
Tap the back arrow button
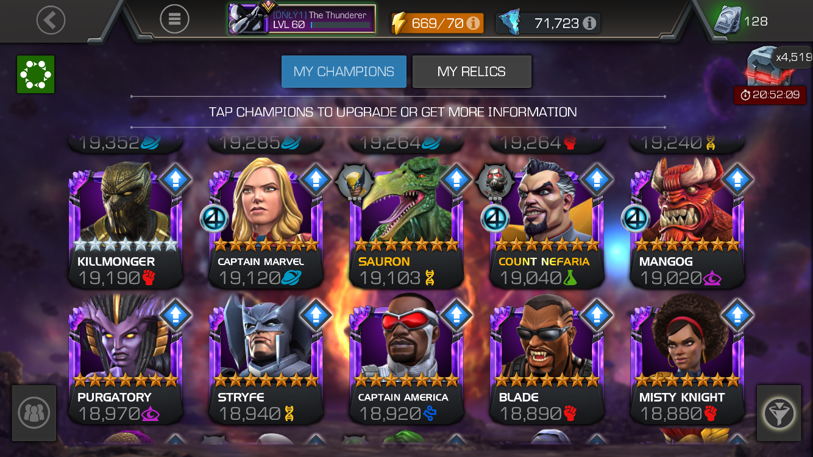[51, 21]
